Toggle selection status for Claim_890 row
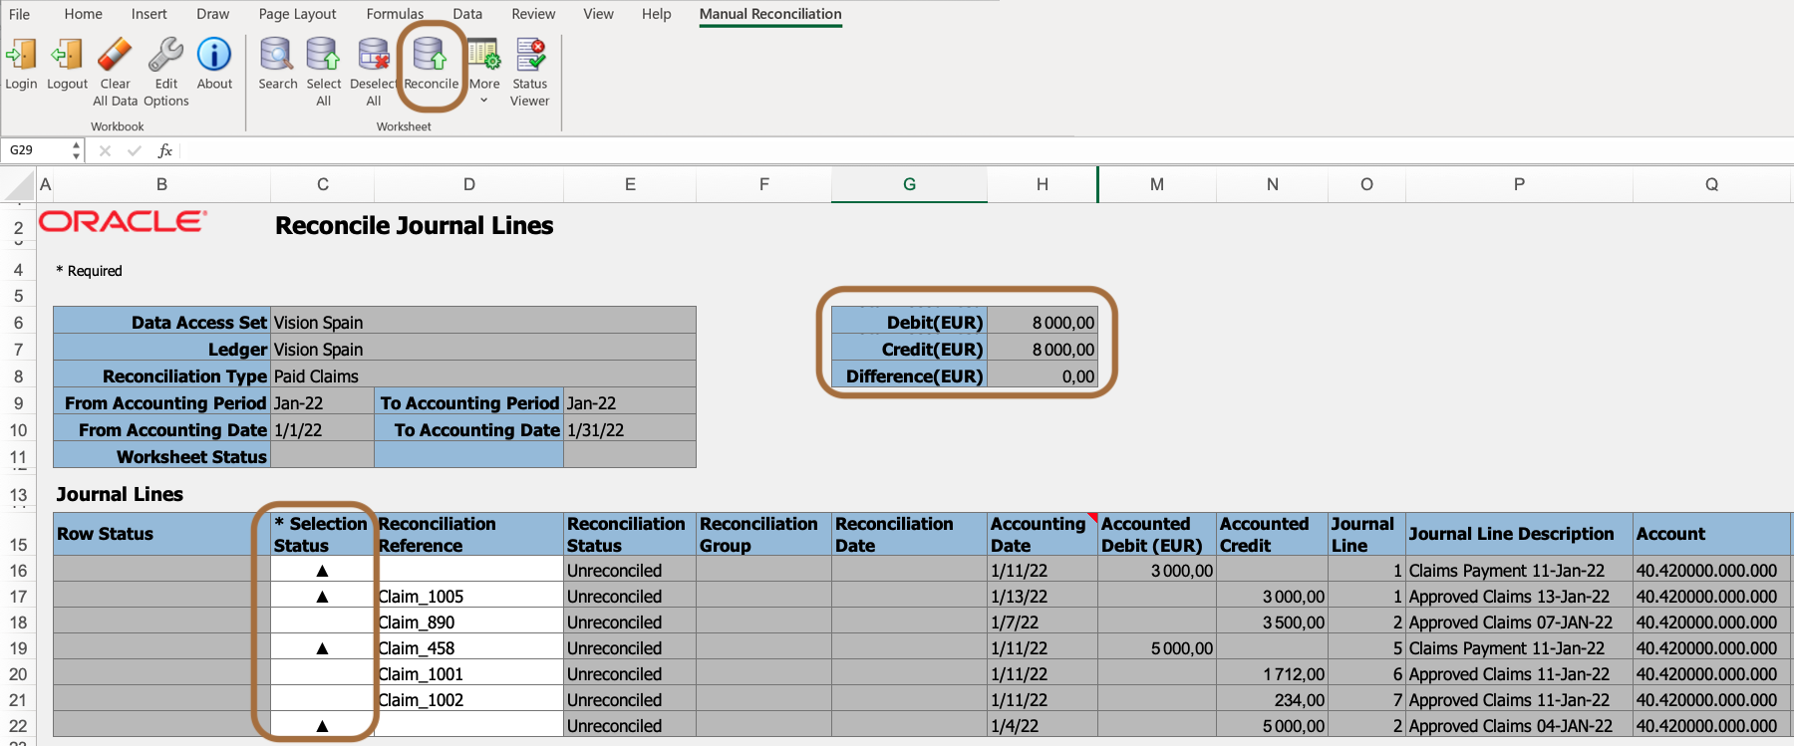 point(322,622)
